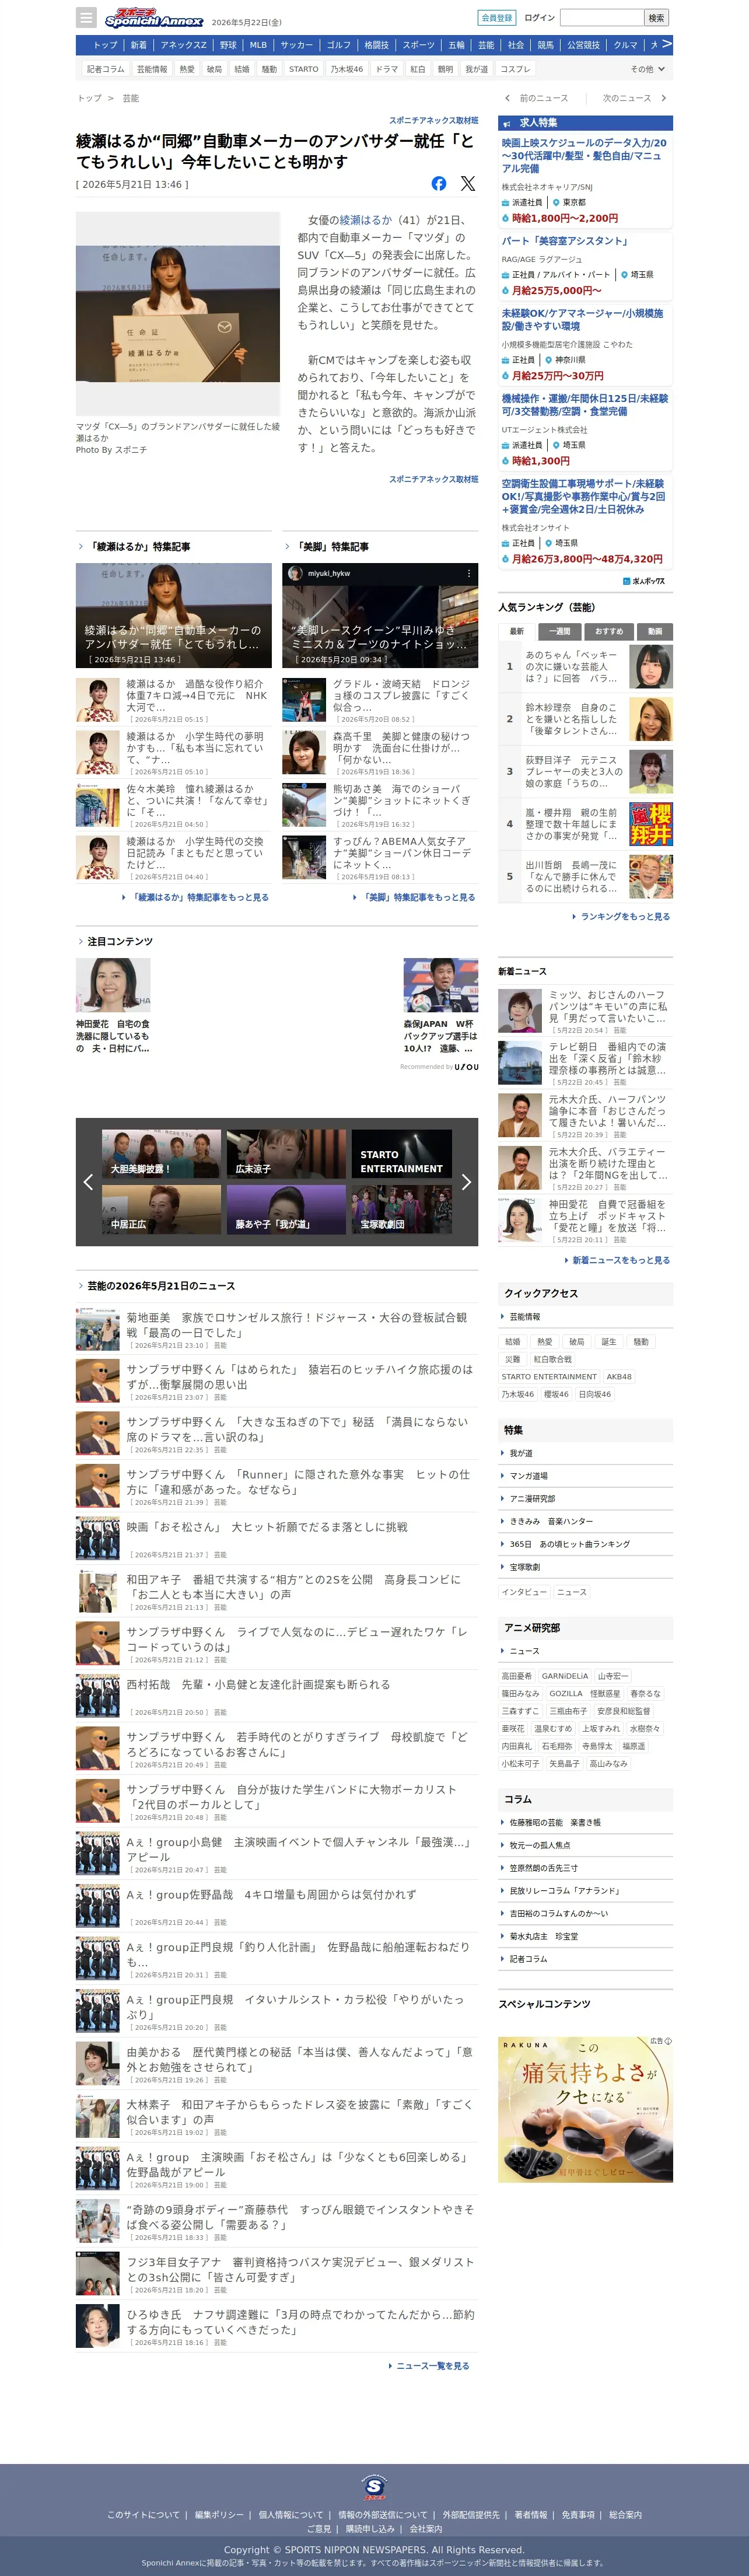
Task: Open 編集ポリシー footer link
Action: tap(218, 2515)
